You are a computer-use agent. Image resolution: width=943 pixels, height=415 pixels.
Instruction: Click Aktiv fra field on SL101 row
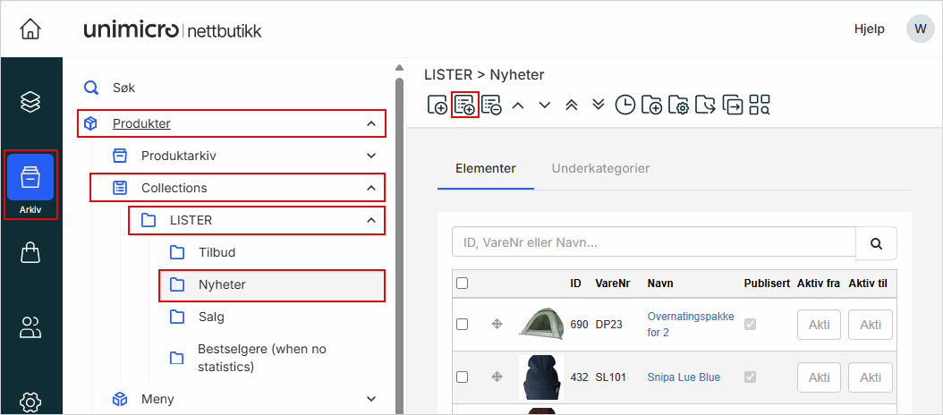[819, 377]
